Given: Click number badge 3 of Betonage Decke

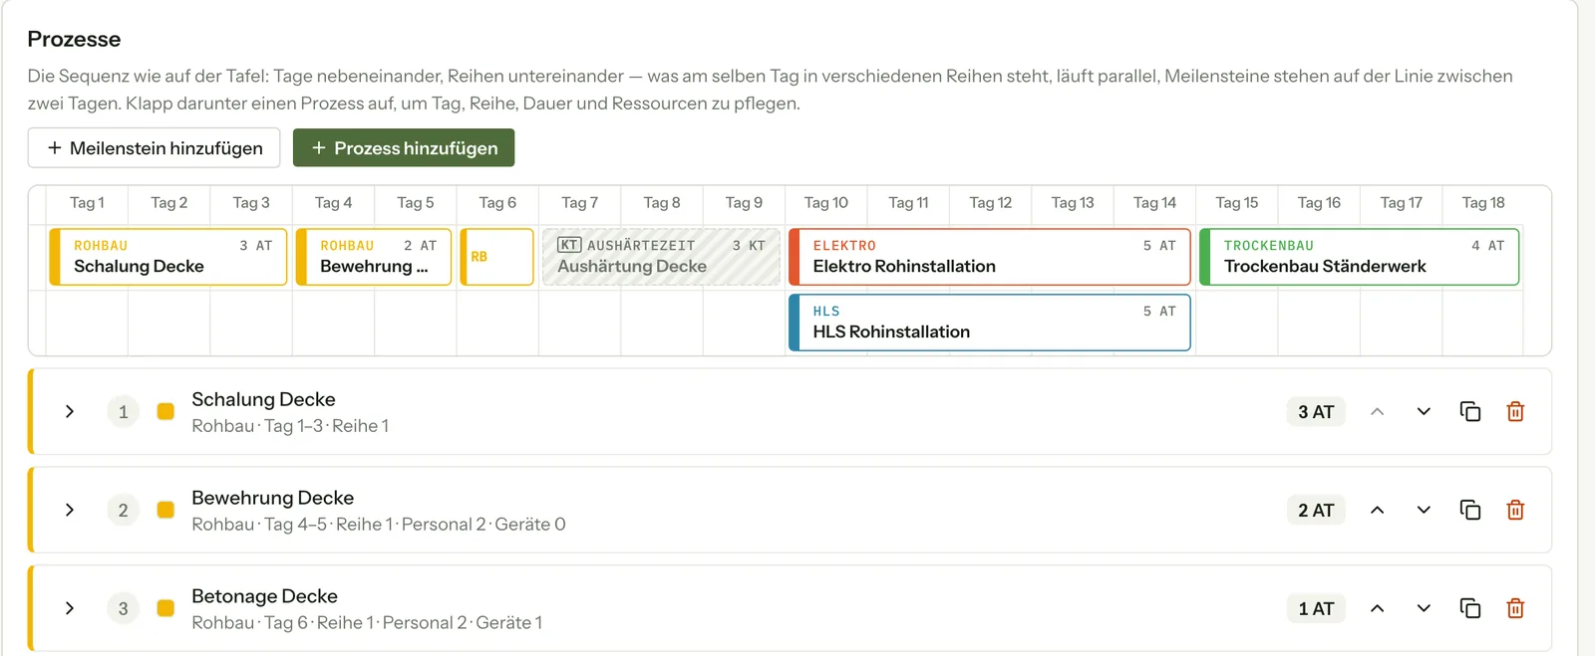Looking at the screenshot, I should (x=123, y=608).
